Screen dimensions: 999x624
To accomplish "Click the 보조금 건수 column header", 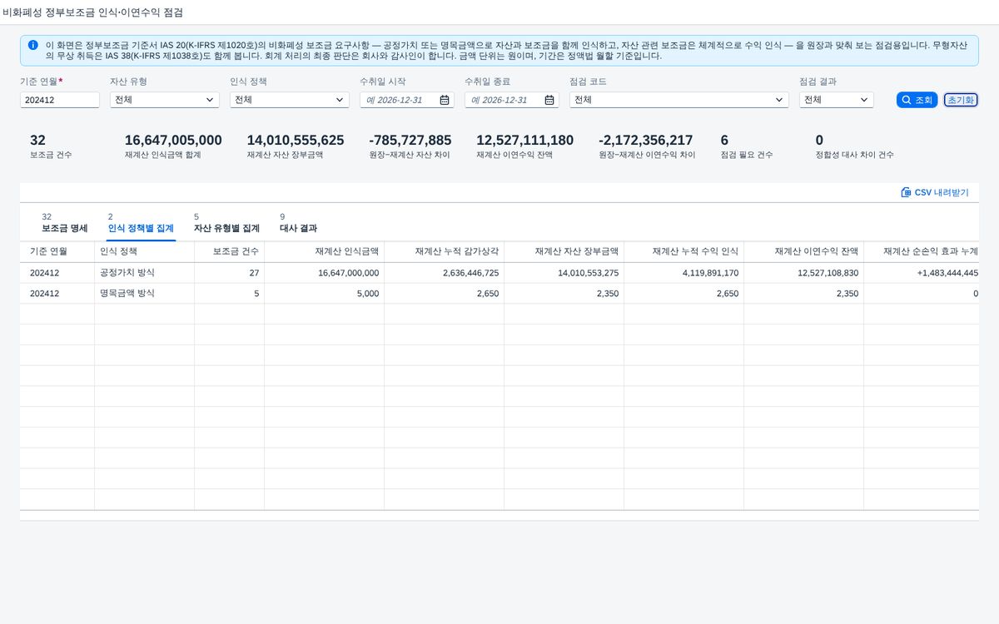I will tap(230, 251).
